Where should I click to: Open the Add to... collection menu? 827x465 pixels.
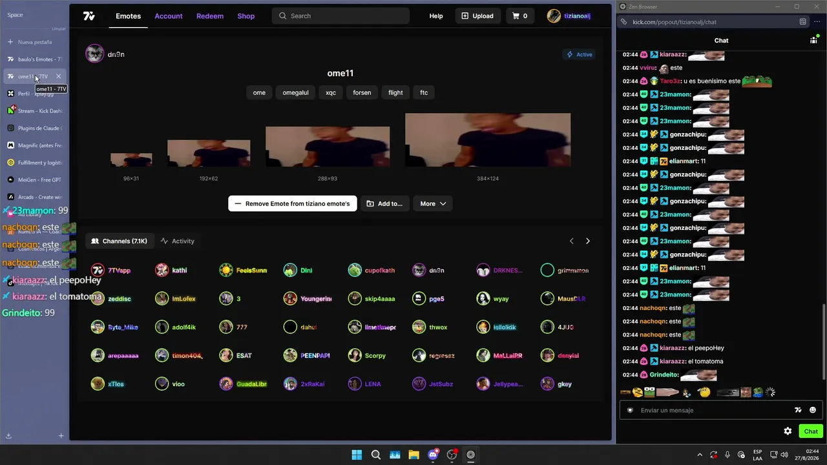(x=384, y=203)
